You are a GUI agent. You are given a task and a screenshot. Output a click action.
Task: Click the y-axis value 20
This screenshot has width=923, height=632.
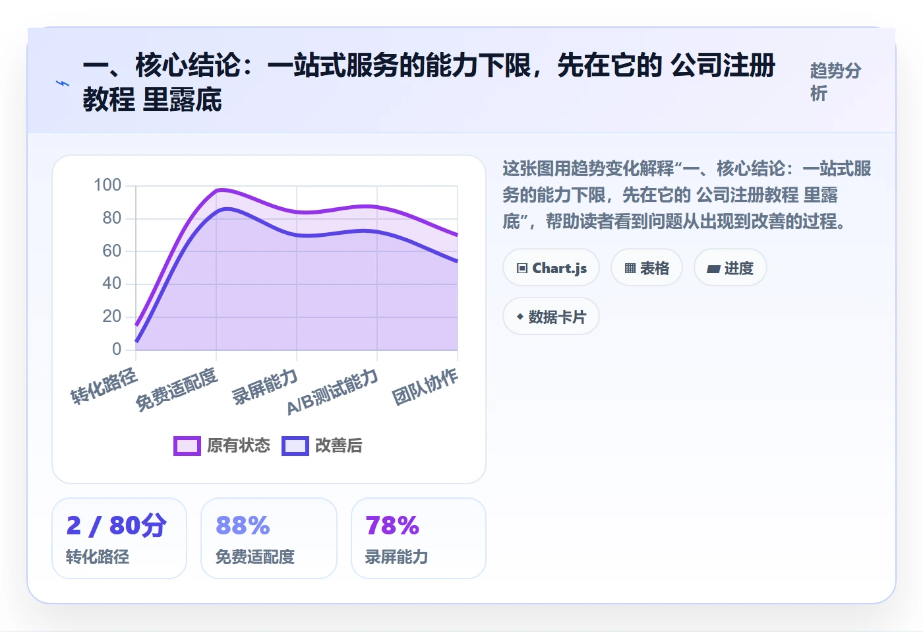[x=112, y=317]
